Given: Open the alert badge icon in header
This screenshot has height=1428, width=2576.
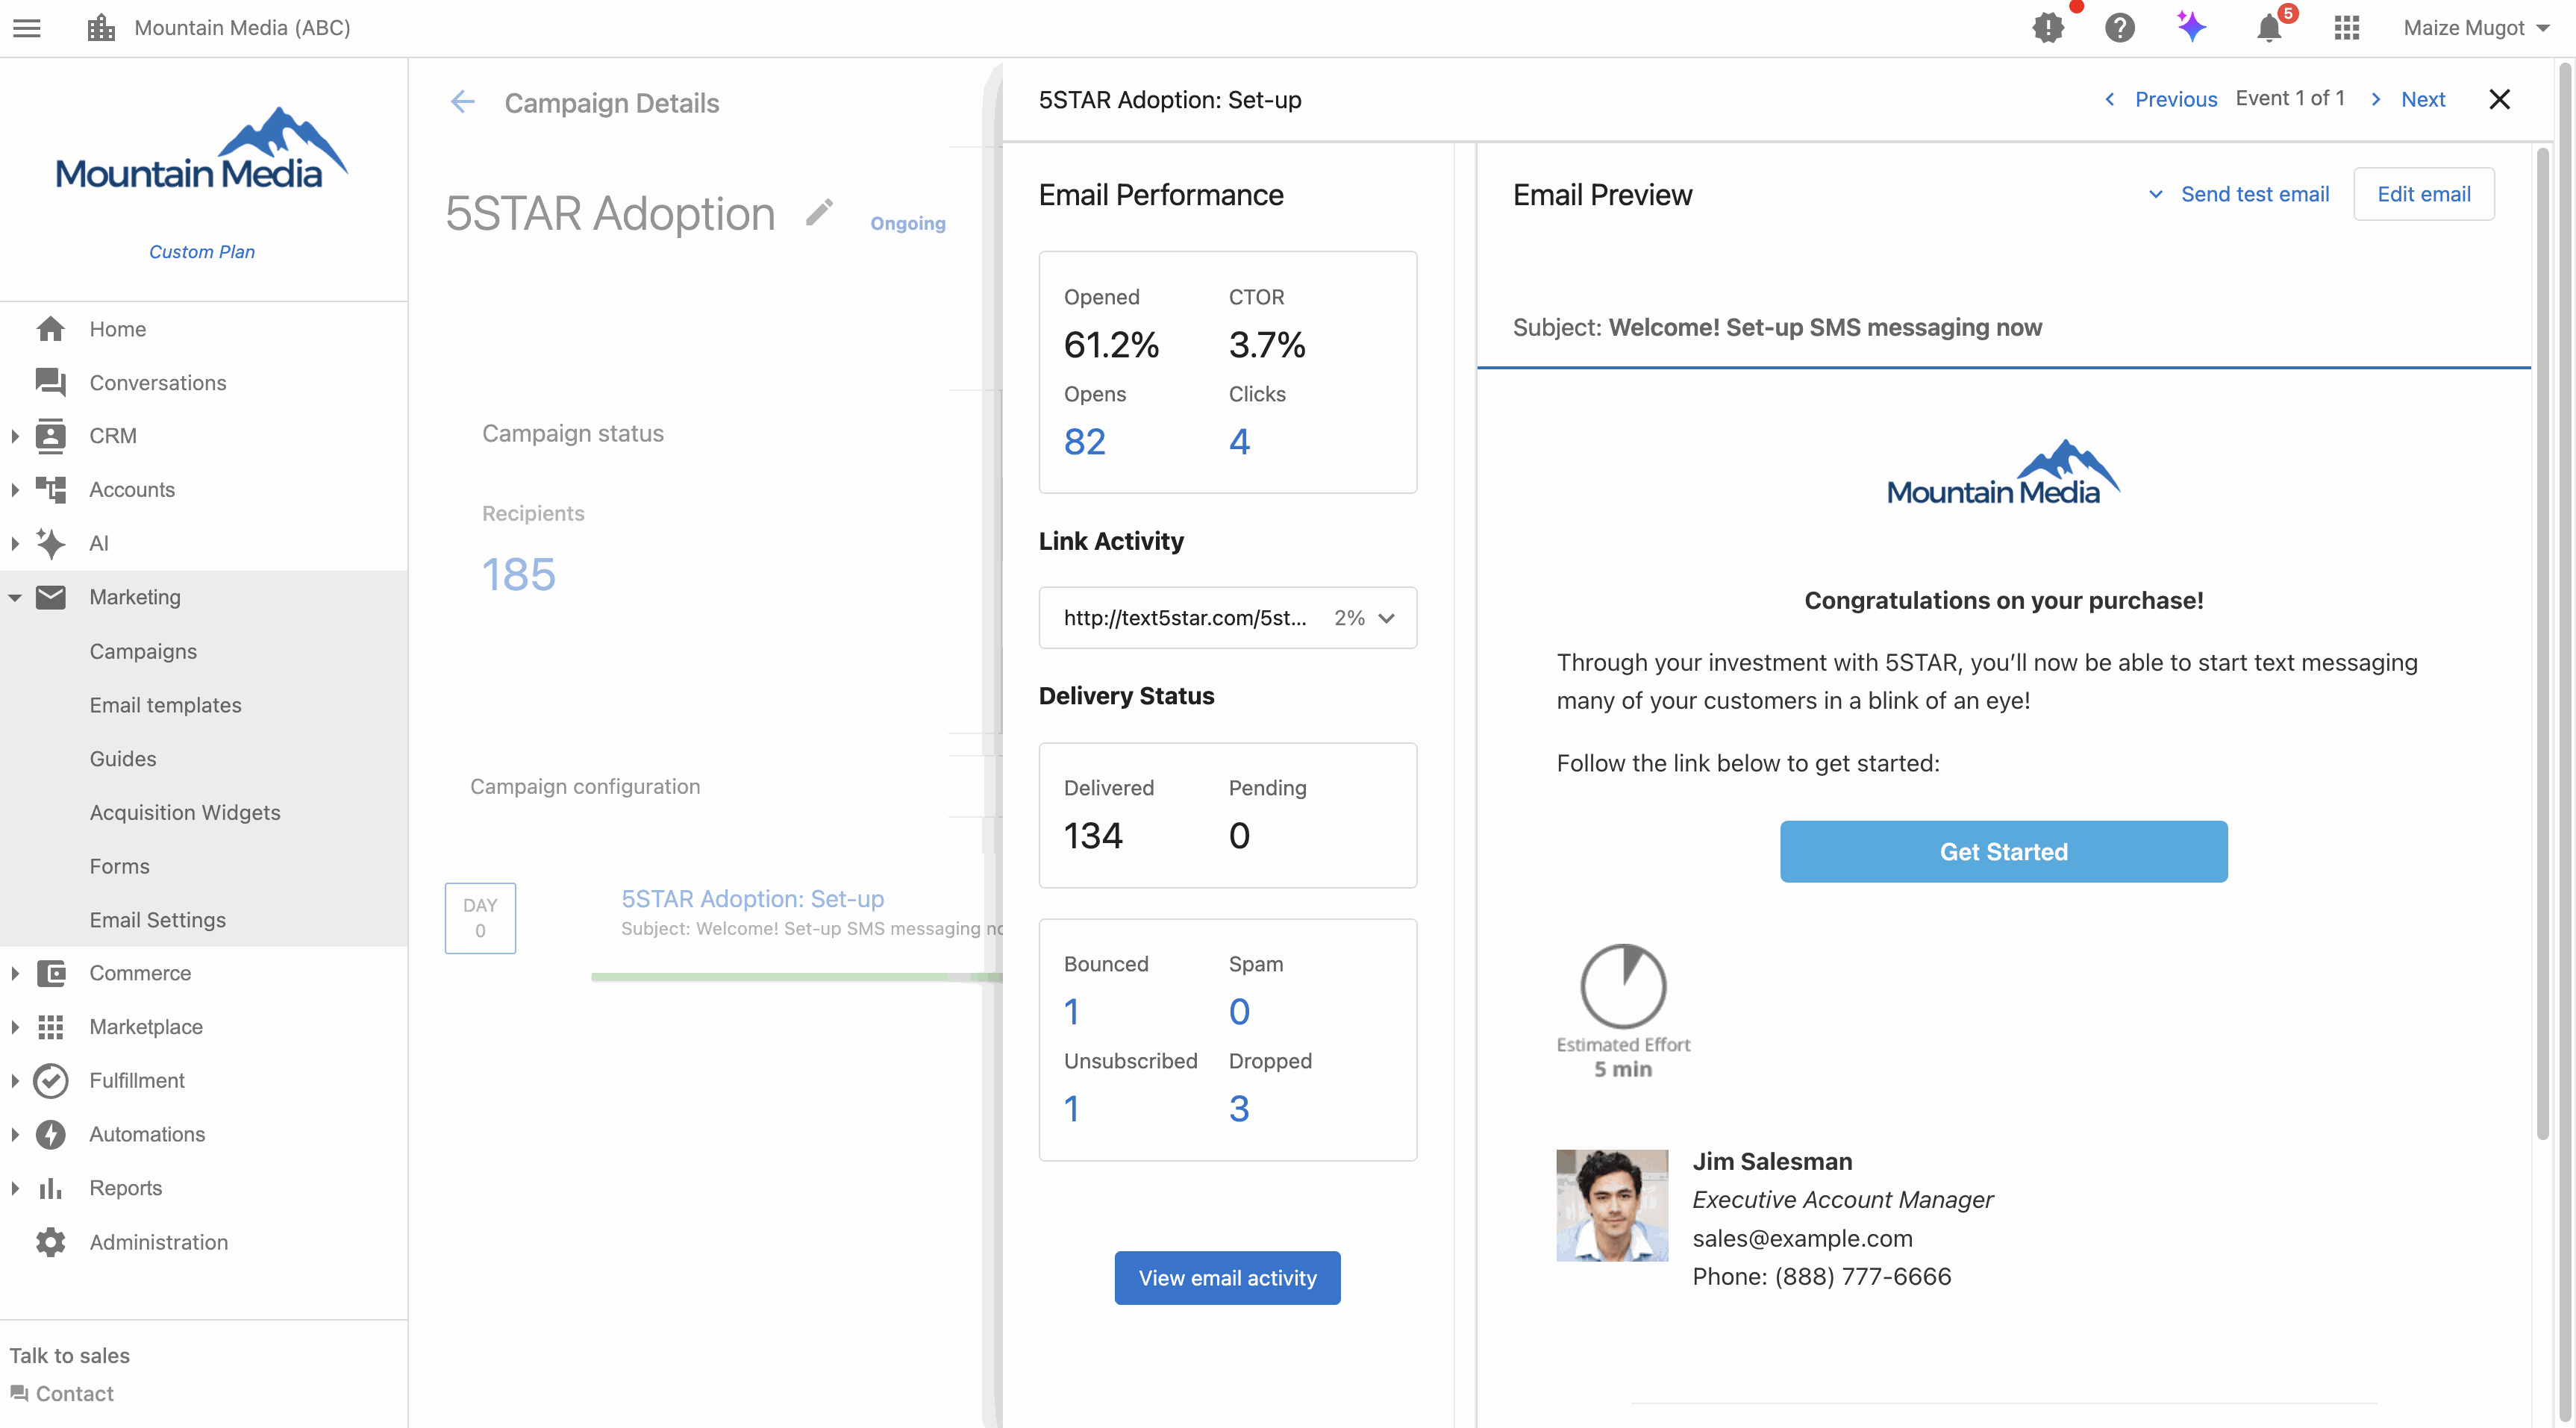Looking at the screenshot, I should coord(2048,27).
